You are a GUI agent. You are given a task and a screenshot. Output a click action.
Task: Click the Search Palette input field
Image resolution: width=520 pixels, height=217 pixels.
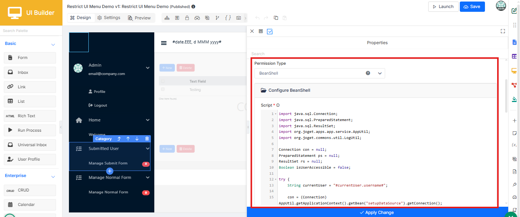31,30
